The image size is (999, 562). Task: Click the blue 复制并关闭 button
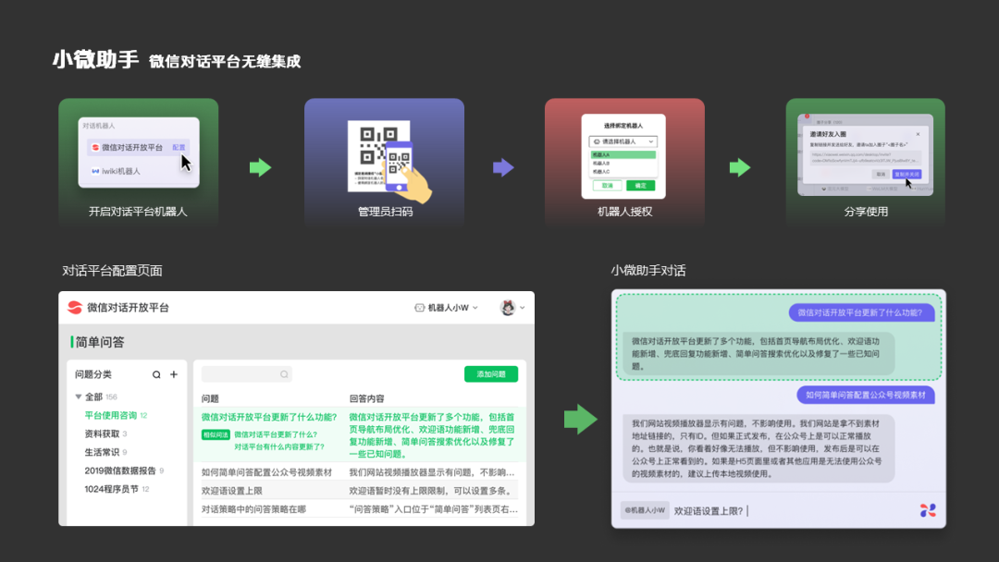906,174
